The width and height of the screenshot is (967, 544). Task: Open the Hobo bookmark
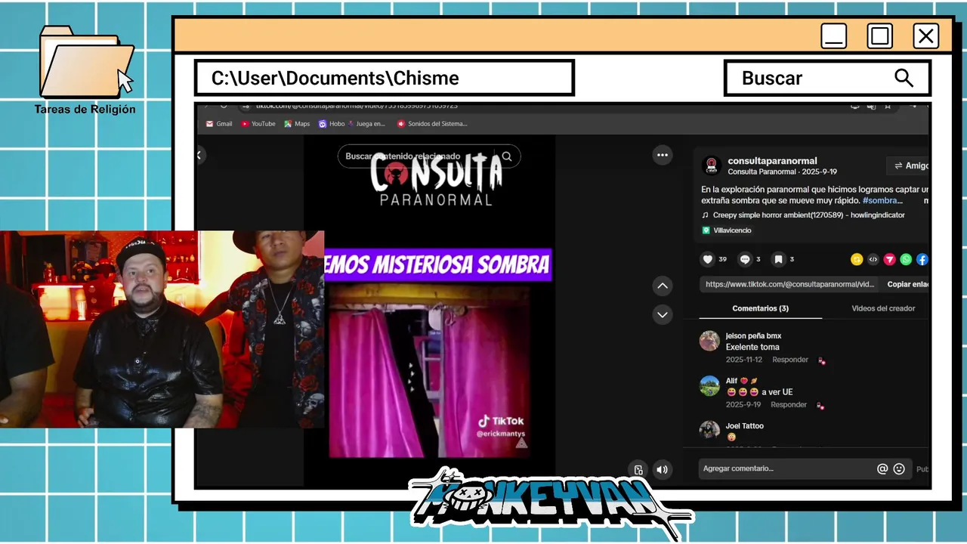tap(332, 124)
